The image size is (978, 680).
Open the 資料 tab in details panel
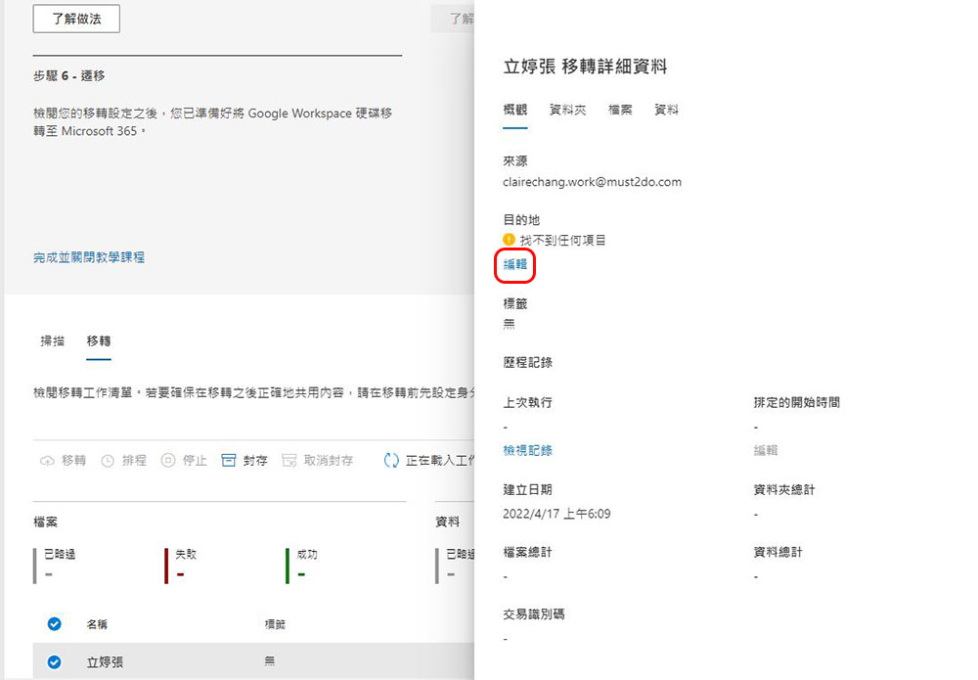point(666,110)
